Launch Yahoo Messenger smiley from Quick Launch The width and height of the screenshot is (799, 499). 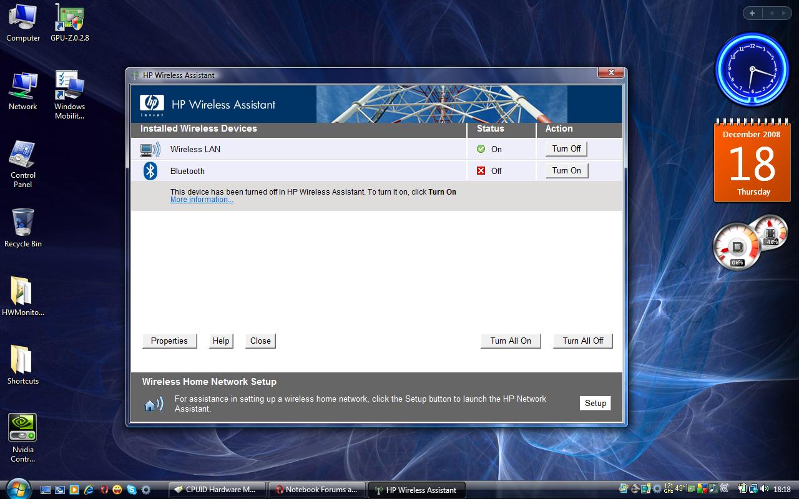point(117,490)
